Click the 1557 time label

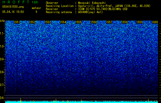coord(109,22)
